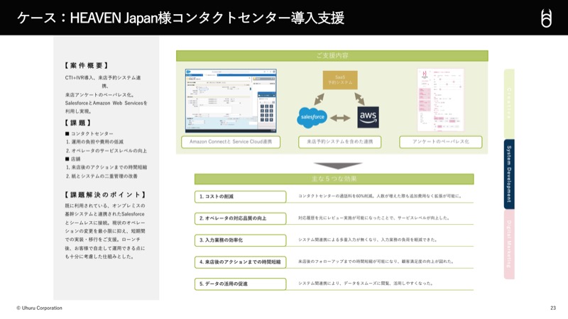Click text 運用の負担や費用の低減
568x319 pixels.
[x=97, y=142]
